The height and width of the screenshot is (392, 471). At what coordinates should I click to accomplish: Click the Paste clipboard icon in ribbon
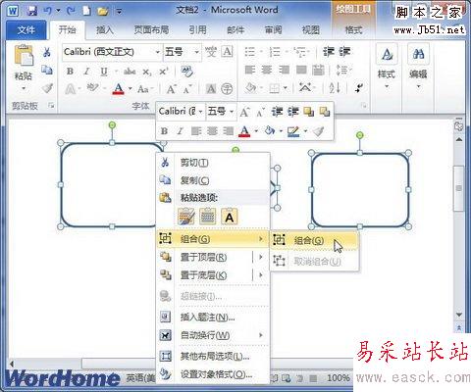coord(24,56)
